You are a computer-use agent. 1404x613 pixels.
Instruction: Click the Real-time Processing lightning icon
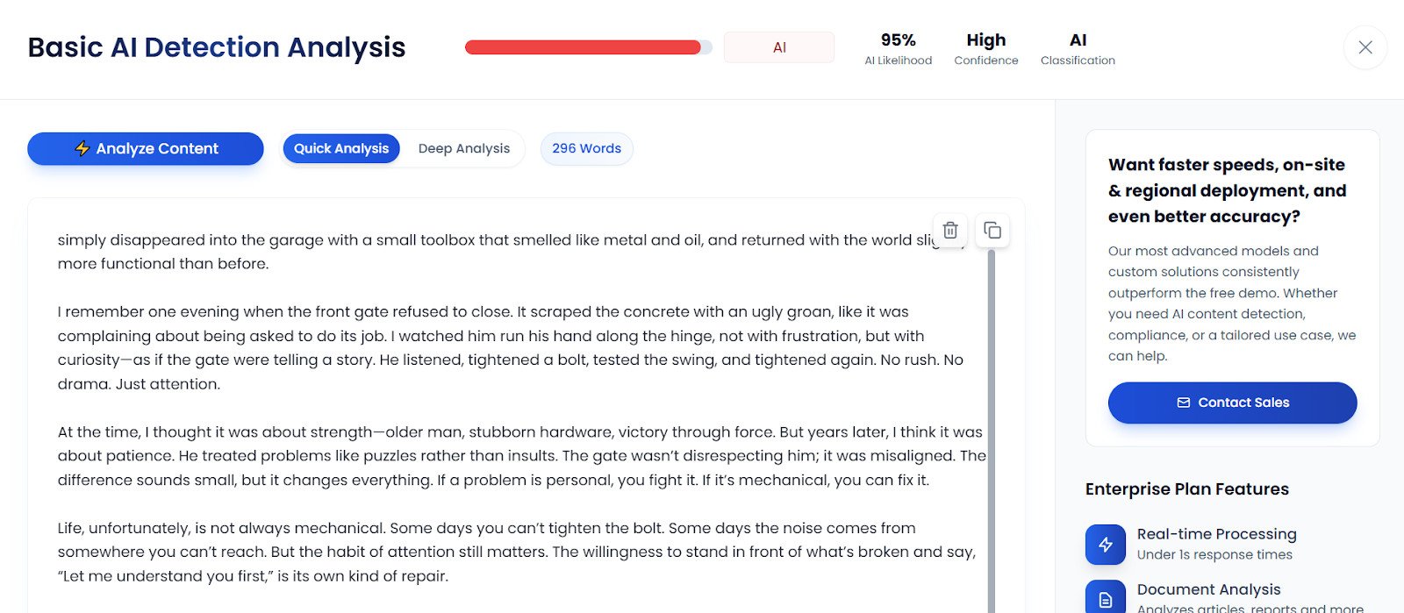pyautogui.click(x=1106, y=545)
